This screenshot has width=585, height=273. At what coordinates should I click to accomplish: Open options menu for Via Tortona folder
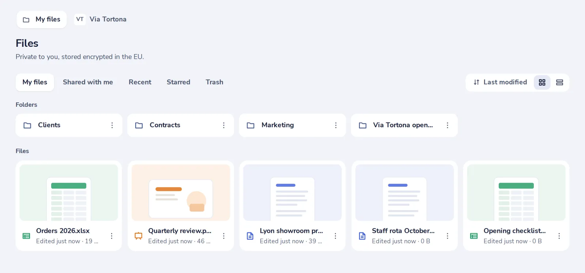click(x=447, y=125)
